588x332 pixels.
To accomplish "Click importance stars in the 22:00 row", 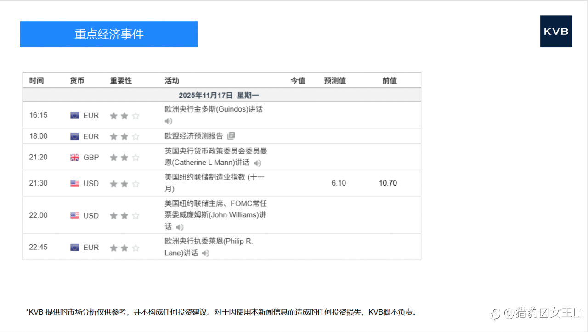I will (124, 215).
